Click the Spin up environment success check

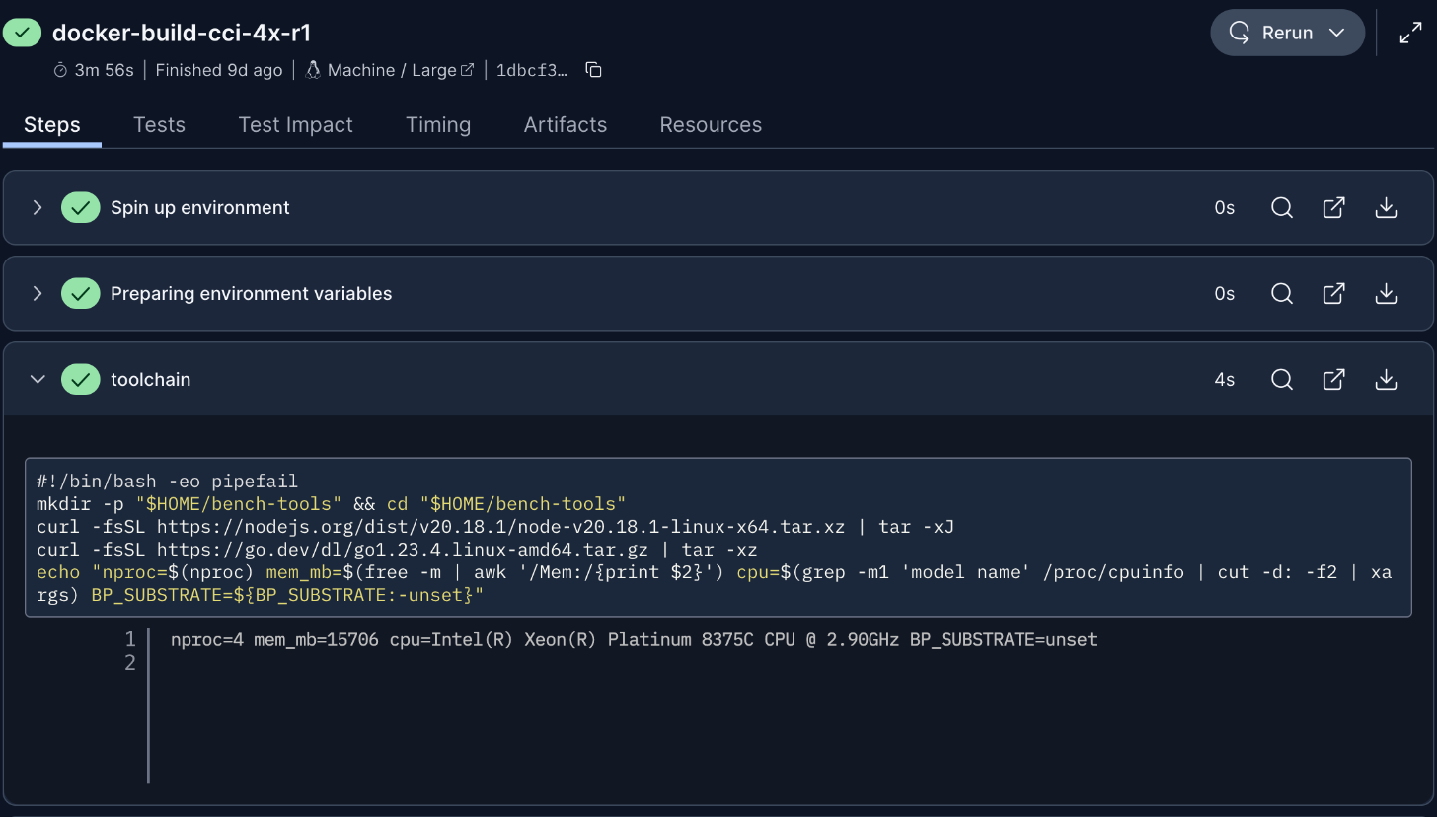click(x=81, y=208)
